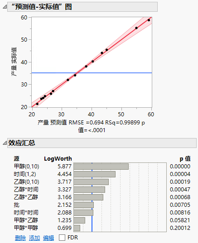Click LogWorth value 1.235
This screenshot has height=243, width=198.
click(x=64, y=220)
